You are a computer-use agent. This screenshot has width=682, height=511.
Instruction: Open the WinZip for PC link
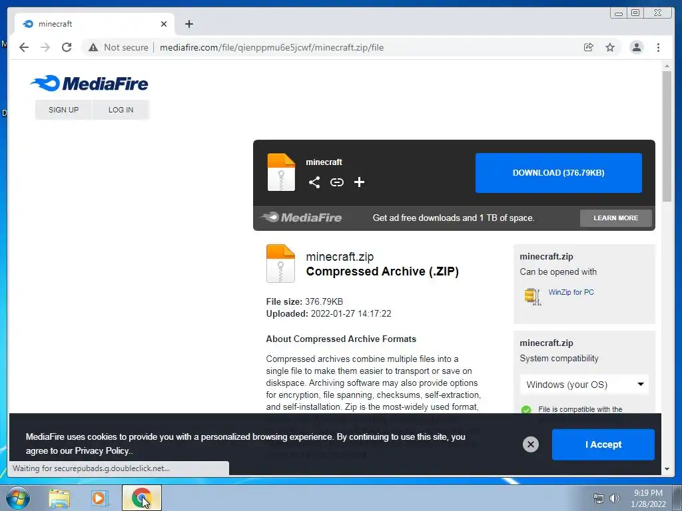point(571,292)
